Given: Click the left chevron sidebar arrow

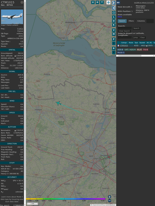Looking at the screenshot, I should pos(114,8).
